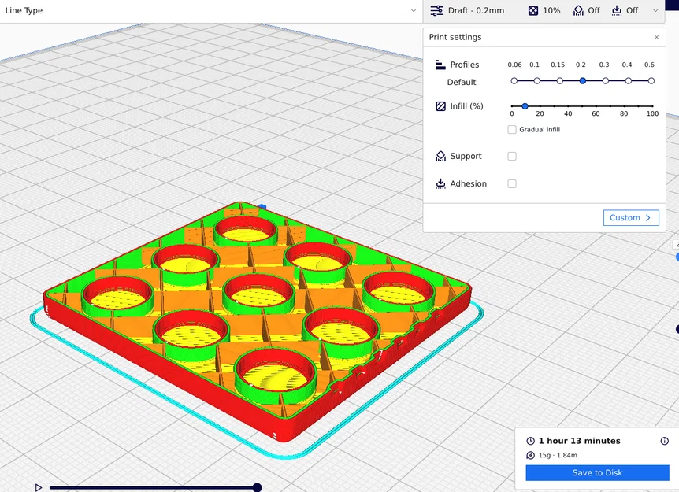This screenshot has height=492, width=679.
Task: Enable the Support checkbox
Action: [512, 156]
